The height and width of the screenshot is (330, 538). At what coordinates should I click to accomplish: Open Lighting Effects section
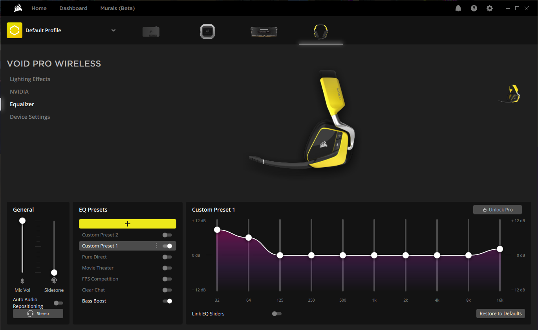click(30, 79)
